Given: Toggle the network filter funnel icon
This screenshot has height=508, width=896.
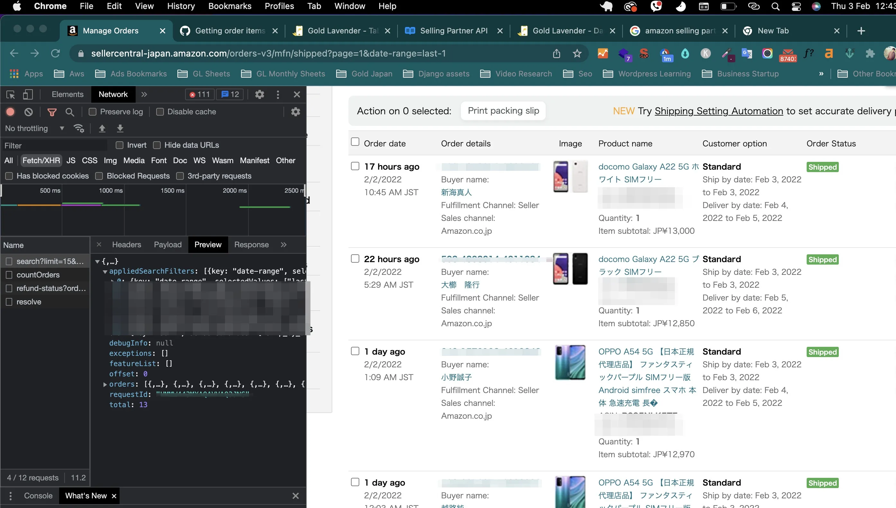Looking at the screenshot, I should click(x=52, y=112).
